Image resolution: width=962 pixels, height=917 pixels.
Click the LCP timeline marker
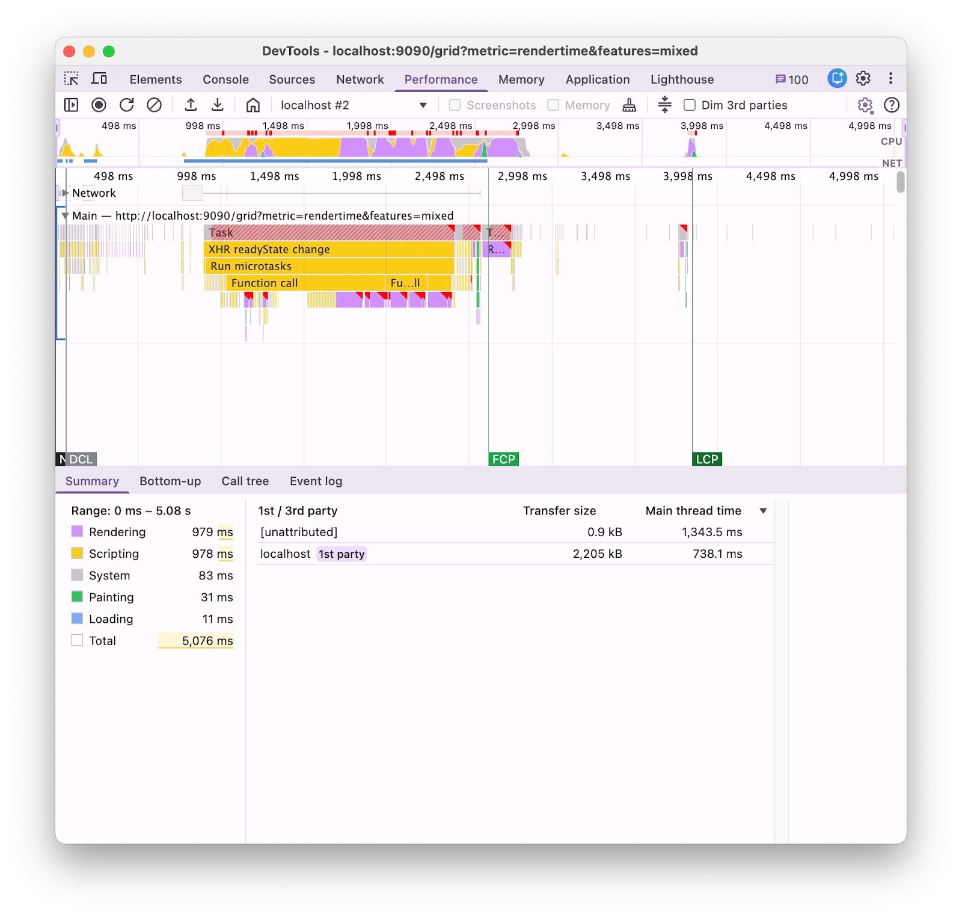[706, 459]
